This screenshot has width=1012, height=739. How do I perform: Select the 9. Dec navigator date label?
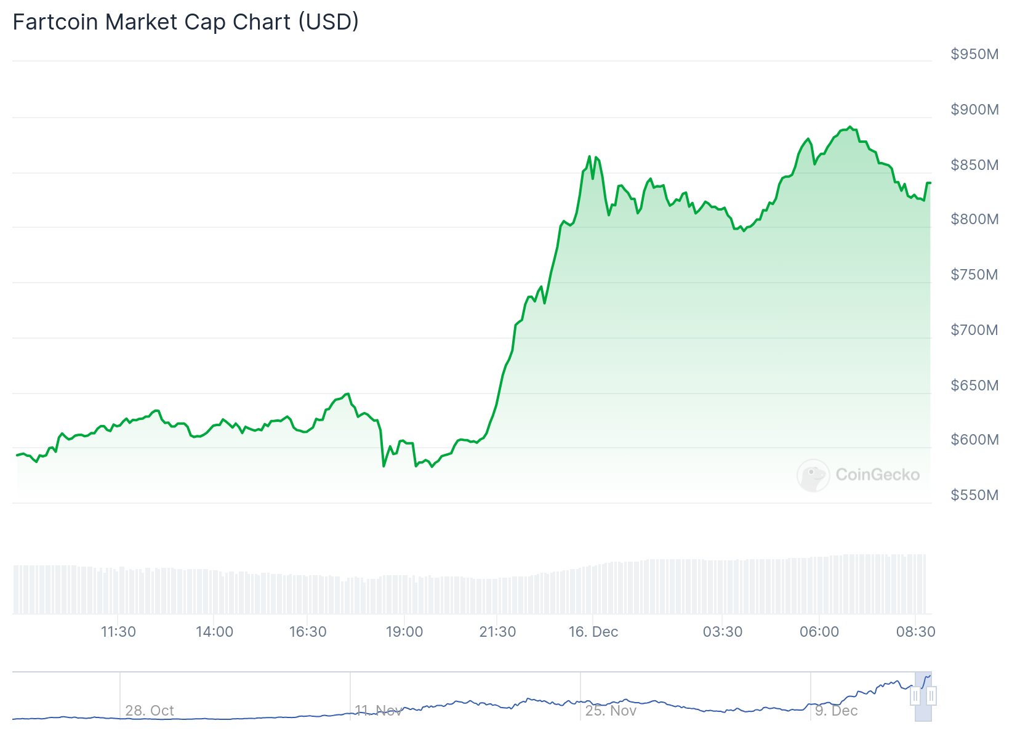[x=836, y=711]
